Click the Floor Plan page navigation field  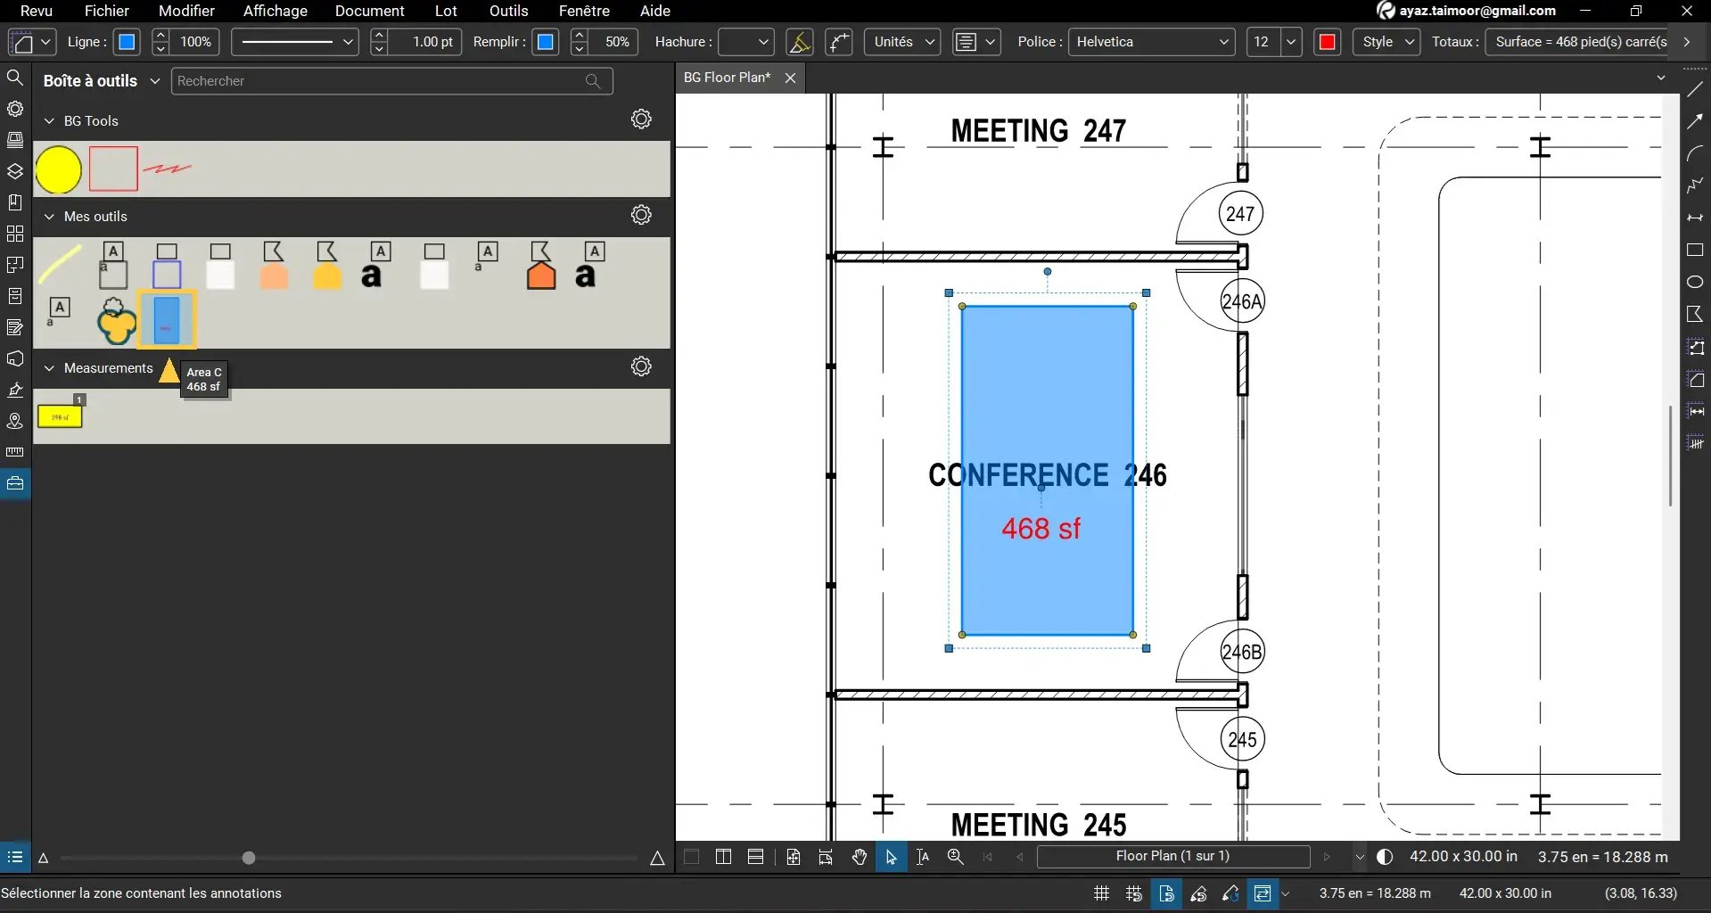coord(1173,857)
